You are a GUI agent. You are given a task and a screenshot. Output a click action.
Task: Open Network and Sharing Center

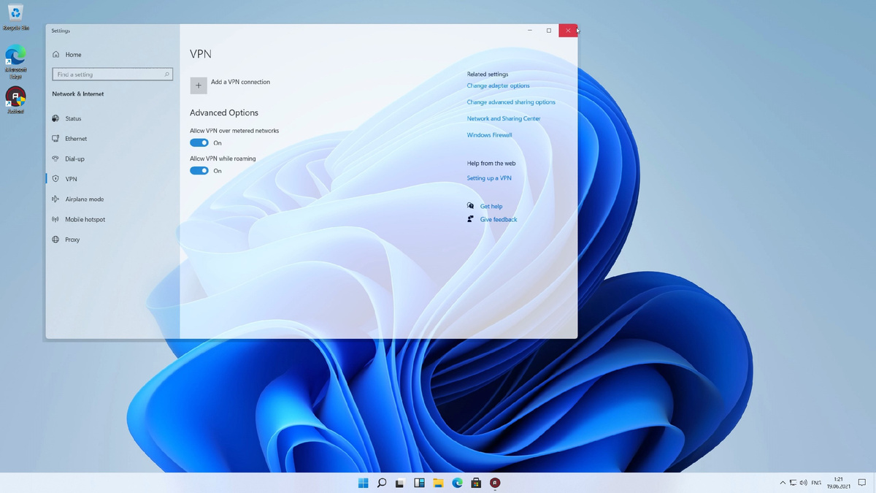(x=504, y=119)
